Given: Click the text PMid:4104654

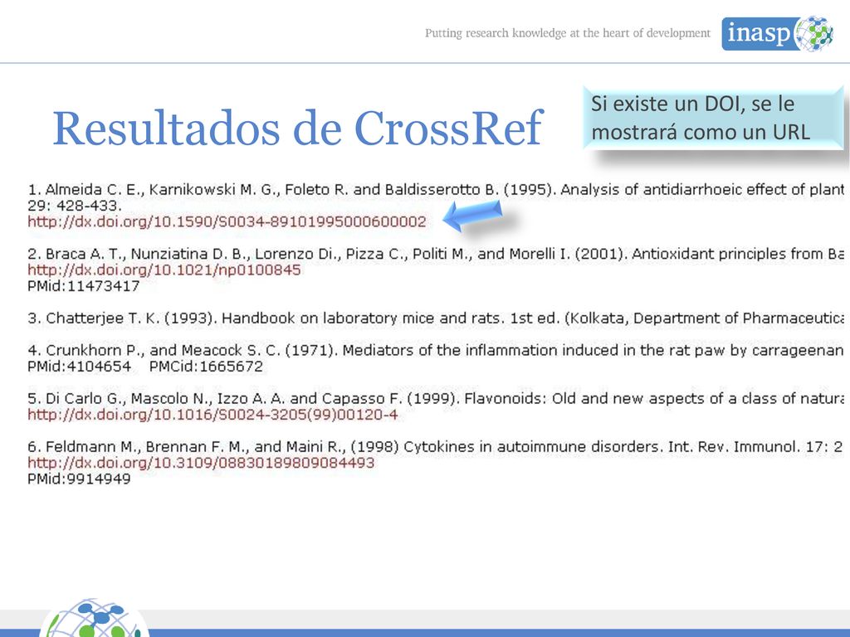Looking at the screenshot, I should pyautogui.click(x=79, y=367).
